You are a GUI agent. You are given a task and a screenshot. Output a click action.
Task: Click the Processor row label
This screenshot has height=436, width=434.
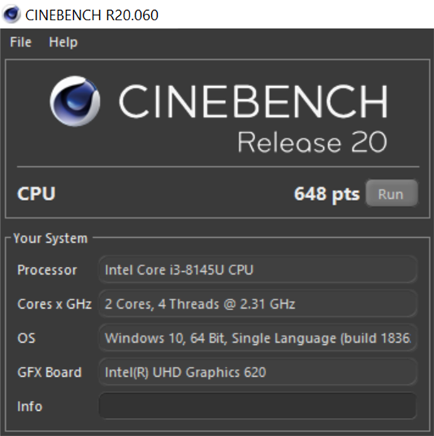[47, 270]
